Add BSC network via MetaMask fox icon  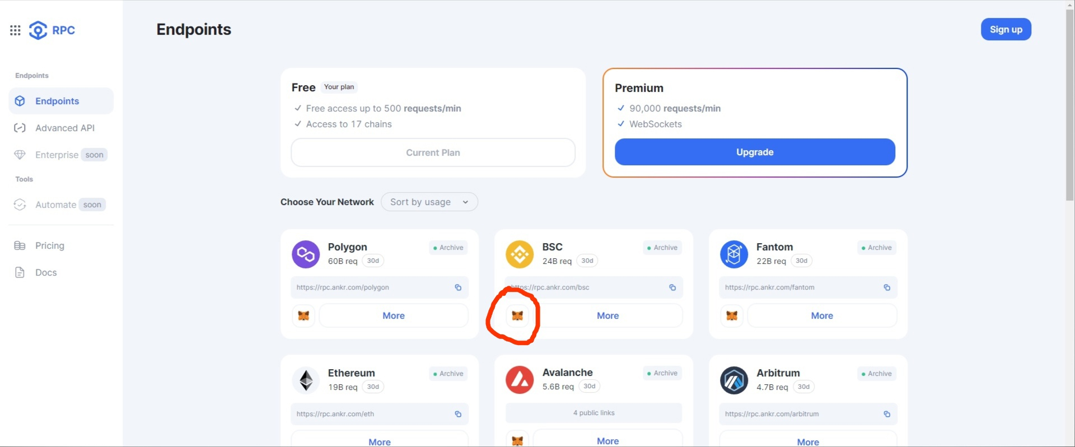pos(517,316)
